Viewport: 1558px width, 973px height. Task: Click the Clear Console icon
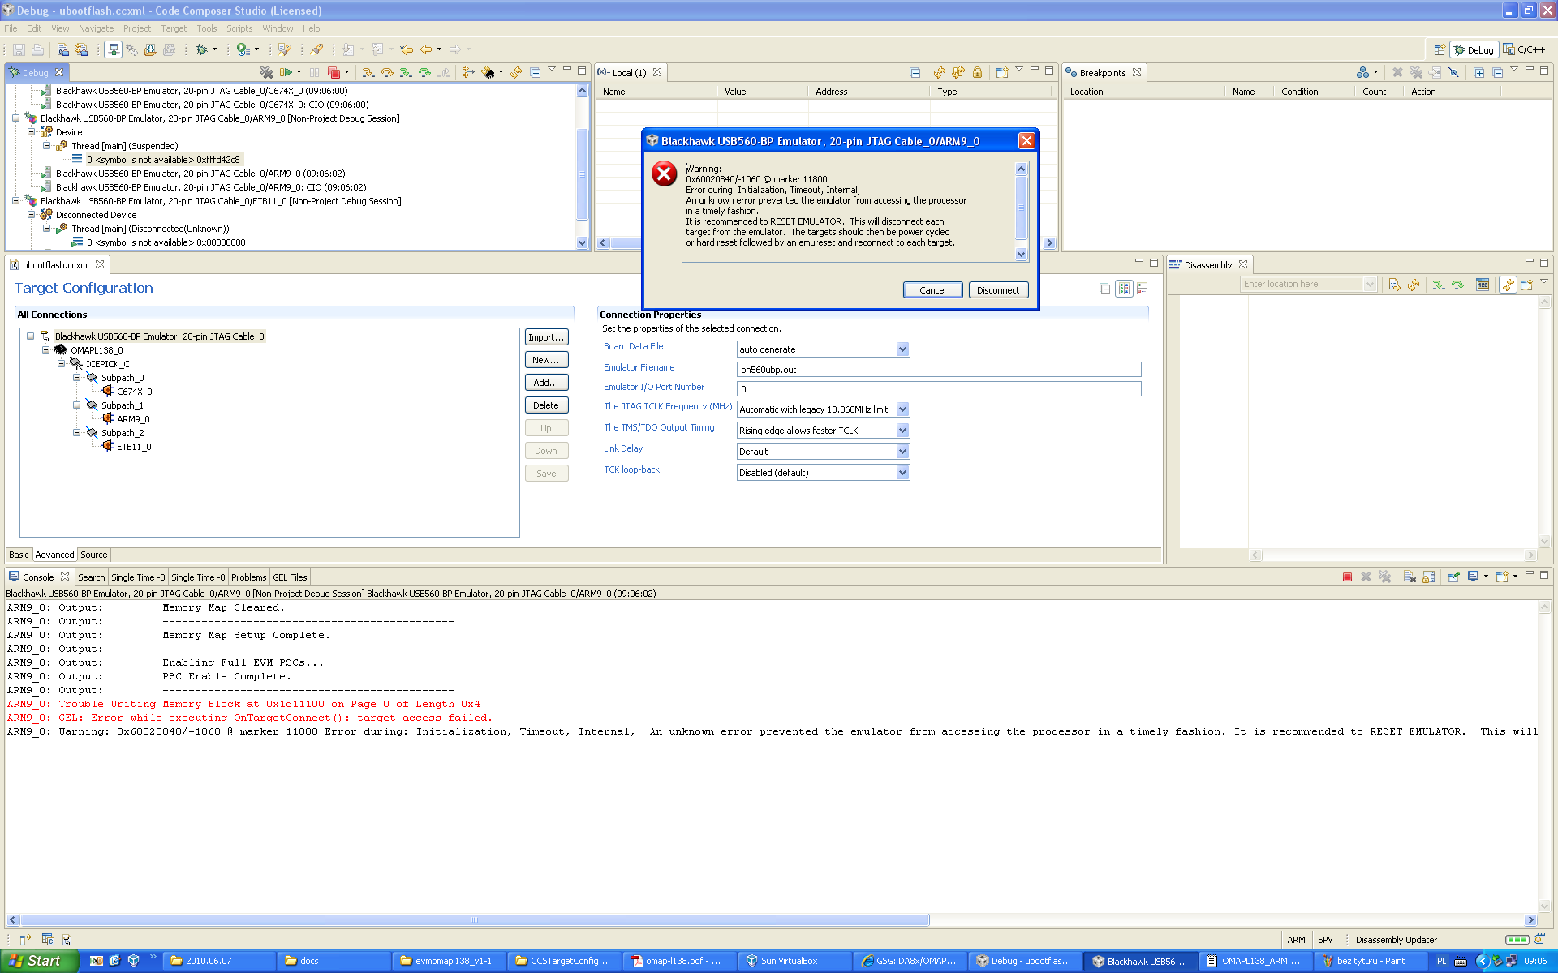pyautogui.click(x=1410, y=577)
